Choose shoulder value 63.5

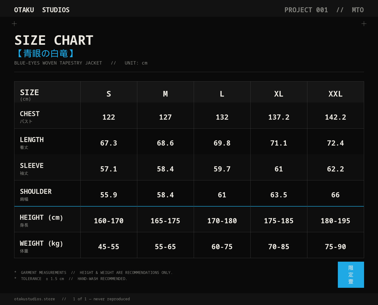click(x=279, y=195)
